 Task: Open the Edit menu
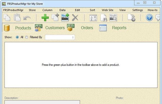(x=77, y=10)
